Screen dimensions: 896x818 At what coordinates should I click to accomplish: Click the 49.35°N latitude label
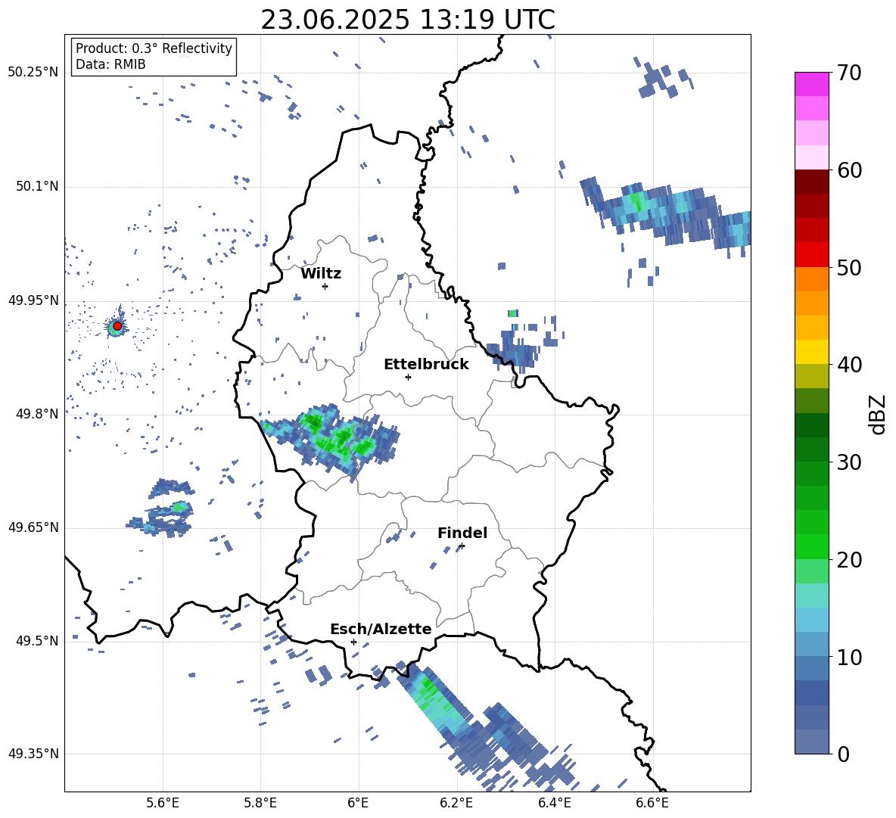(33, 754)
